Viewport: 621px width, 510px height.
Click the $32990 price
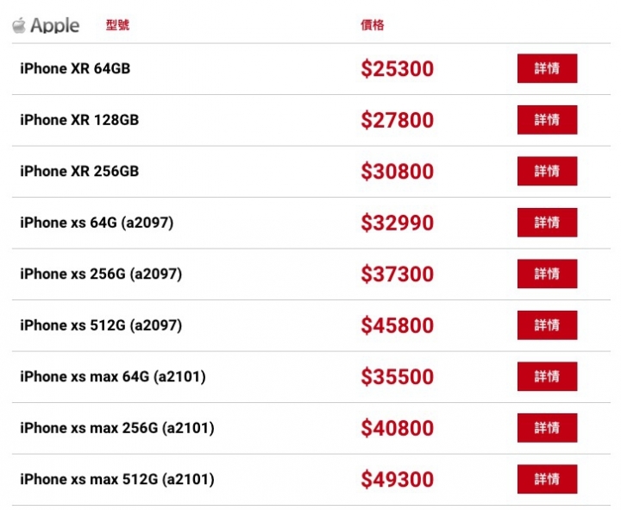398,223
